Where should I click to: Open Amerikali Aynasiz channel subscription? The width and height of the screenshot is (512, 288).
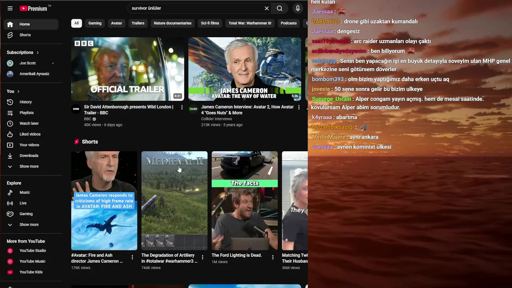click(31, 74)
